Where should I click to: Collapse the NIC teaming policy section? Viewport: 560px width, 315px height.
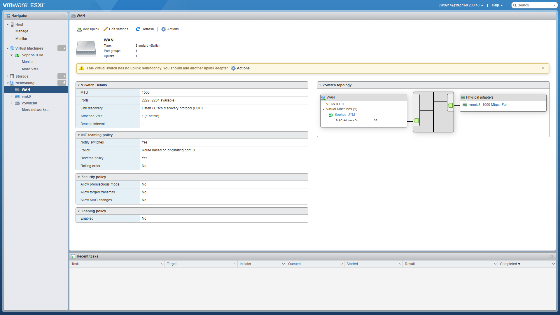pos(79,135)
